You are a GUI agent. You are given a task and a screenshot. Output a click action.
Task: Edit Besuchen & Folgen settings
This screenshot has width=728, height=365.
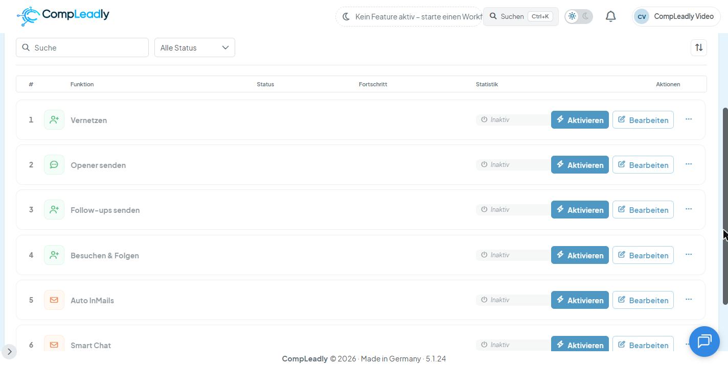click(643, 255)
